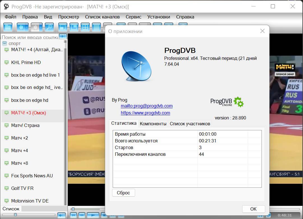The image size is (303, 219).
Task: Click the playback seek slider handle
Action: click(73, 209)
